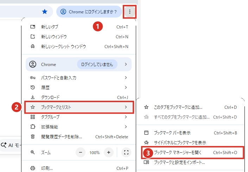Viewport: 248px width, 172px height.
Task: Click the extensions puzzle icon
Action: click(x=33, y=127)
